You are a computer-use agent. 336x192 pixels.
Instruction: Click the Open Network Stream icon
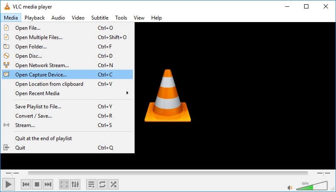6,65
